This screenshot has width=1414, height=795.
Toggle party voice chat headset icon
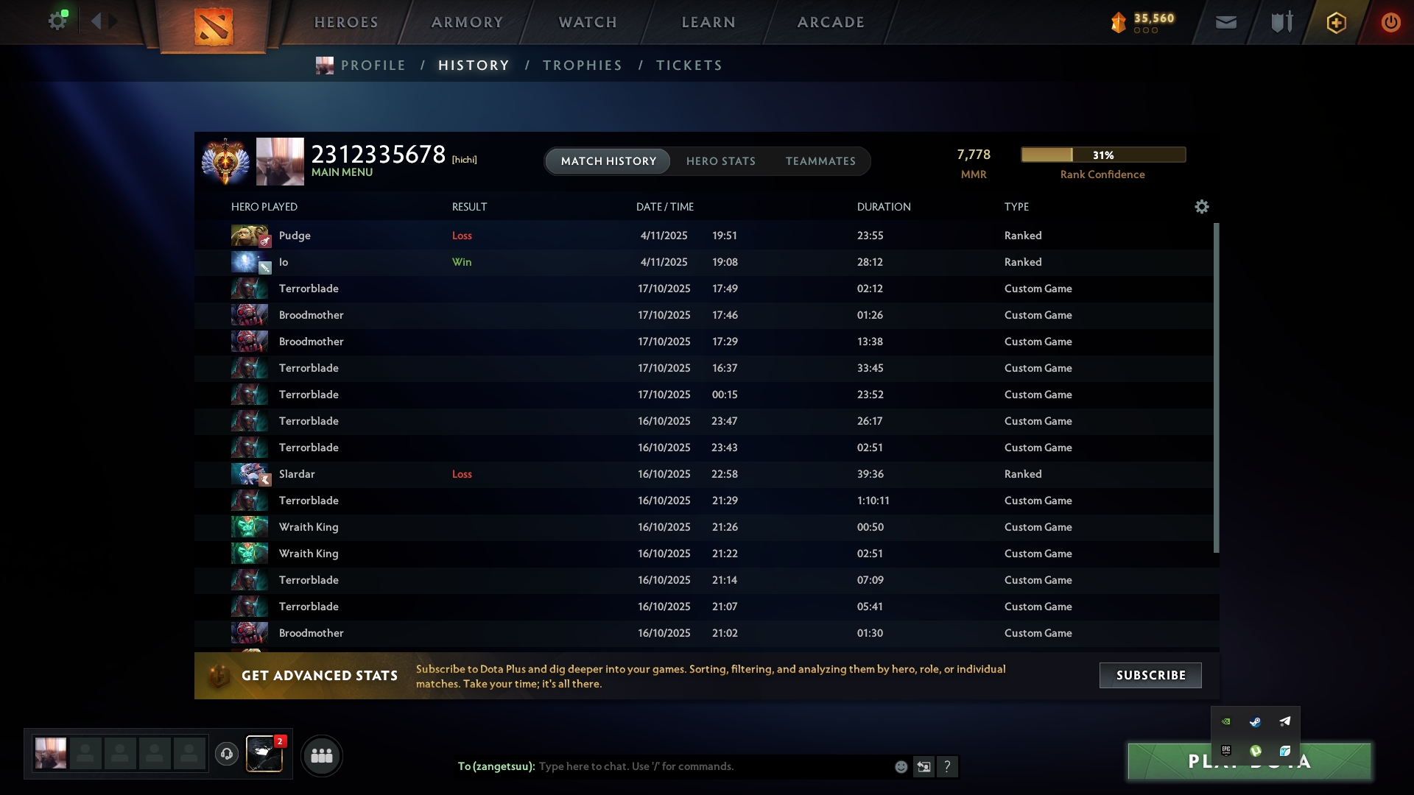[227, 755]
